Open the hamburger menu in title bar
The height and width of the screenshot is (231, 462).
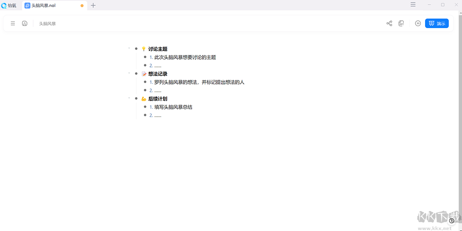coord(413,5)
